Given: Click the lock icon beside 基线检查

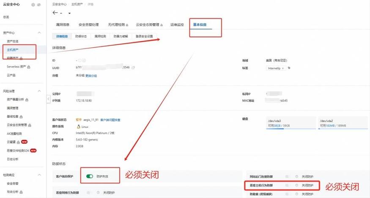Looking at the screenshot, I should (x=21, y=117).
